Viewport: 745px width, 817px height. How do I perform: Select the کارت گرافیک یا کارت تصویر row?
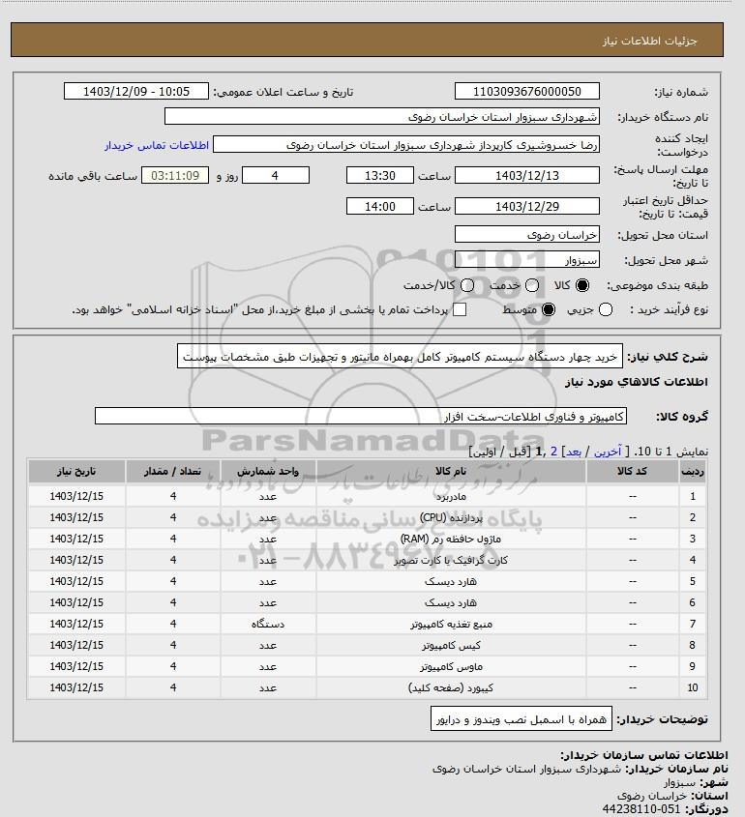tap(367, 560)
